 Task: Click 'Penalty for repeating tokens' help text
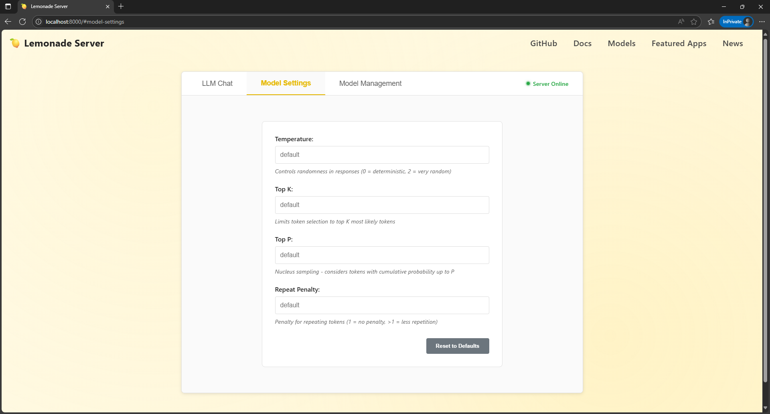(356, 322)
